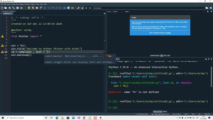The width and height of the screenshot is (213, 120).
Task: Re-run the last script
Action: click(x=41, y=8)
